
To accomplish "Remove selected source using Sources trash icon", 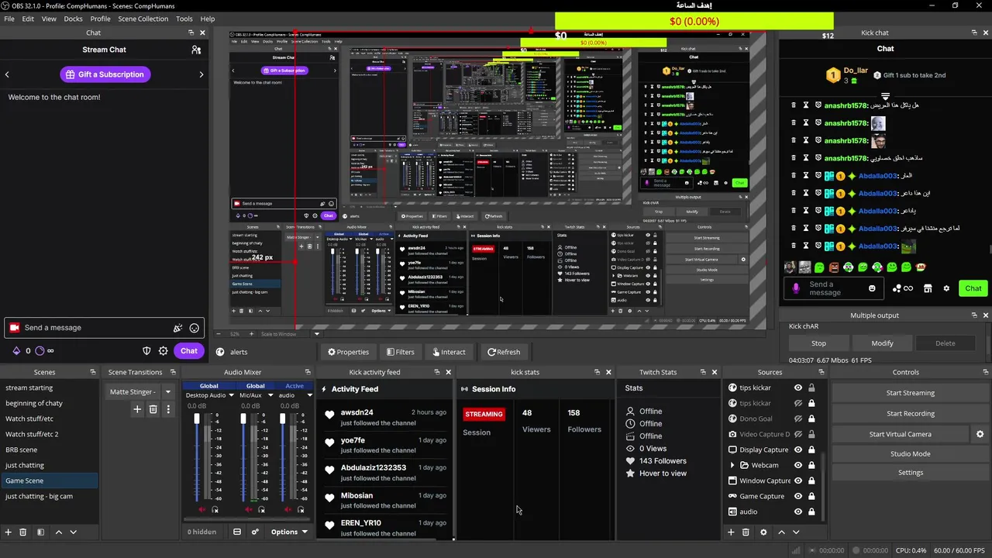I will coord(746,532).
